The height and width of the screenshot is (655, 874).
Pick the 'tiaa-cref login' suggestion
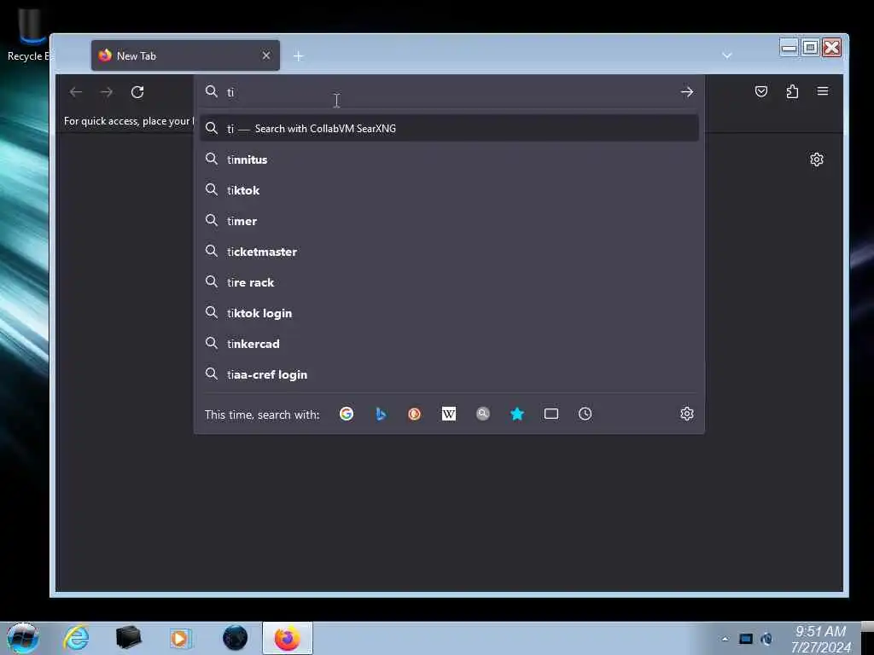pyautogui.click(x=449, y=374)
